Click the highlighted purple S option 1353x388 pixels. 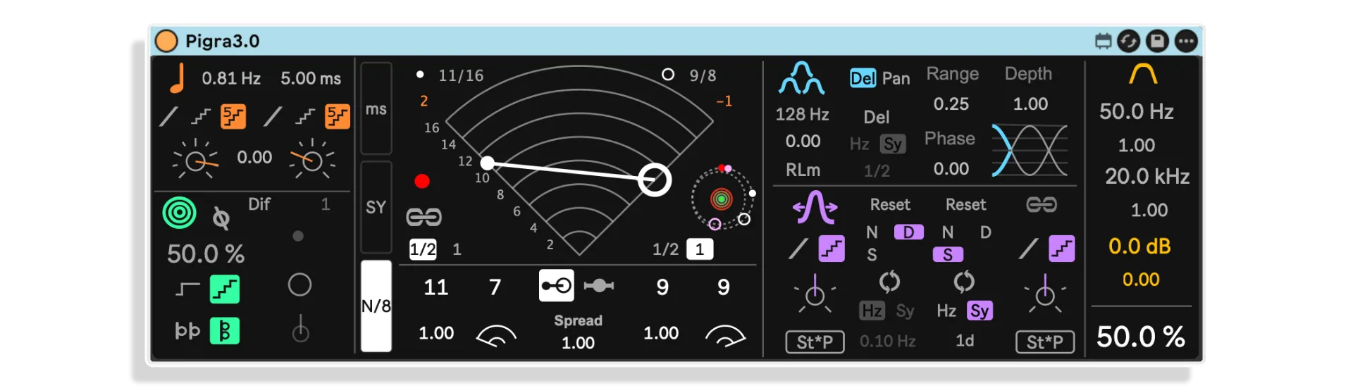tap(948, 255)
